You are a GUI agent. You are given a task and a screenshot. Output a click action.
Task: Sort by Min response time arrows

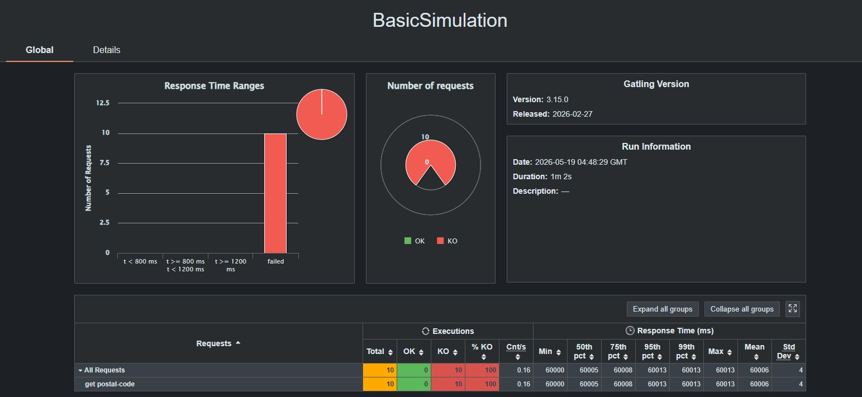pos(558,352)
